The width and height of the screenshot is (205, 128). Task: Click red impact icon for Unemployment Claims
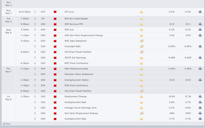click(55, 80)
